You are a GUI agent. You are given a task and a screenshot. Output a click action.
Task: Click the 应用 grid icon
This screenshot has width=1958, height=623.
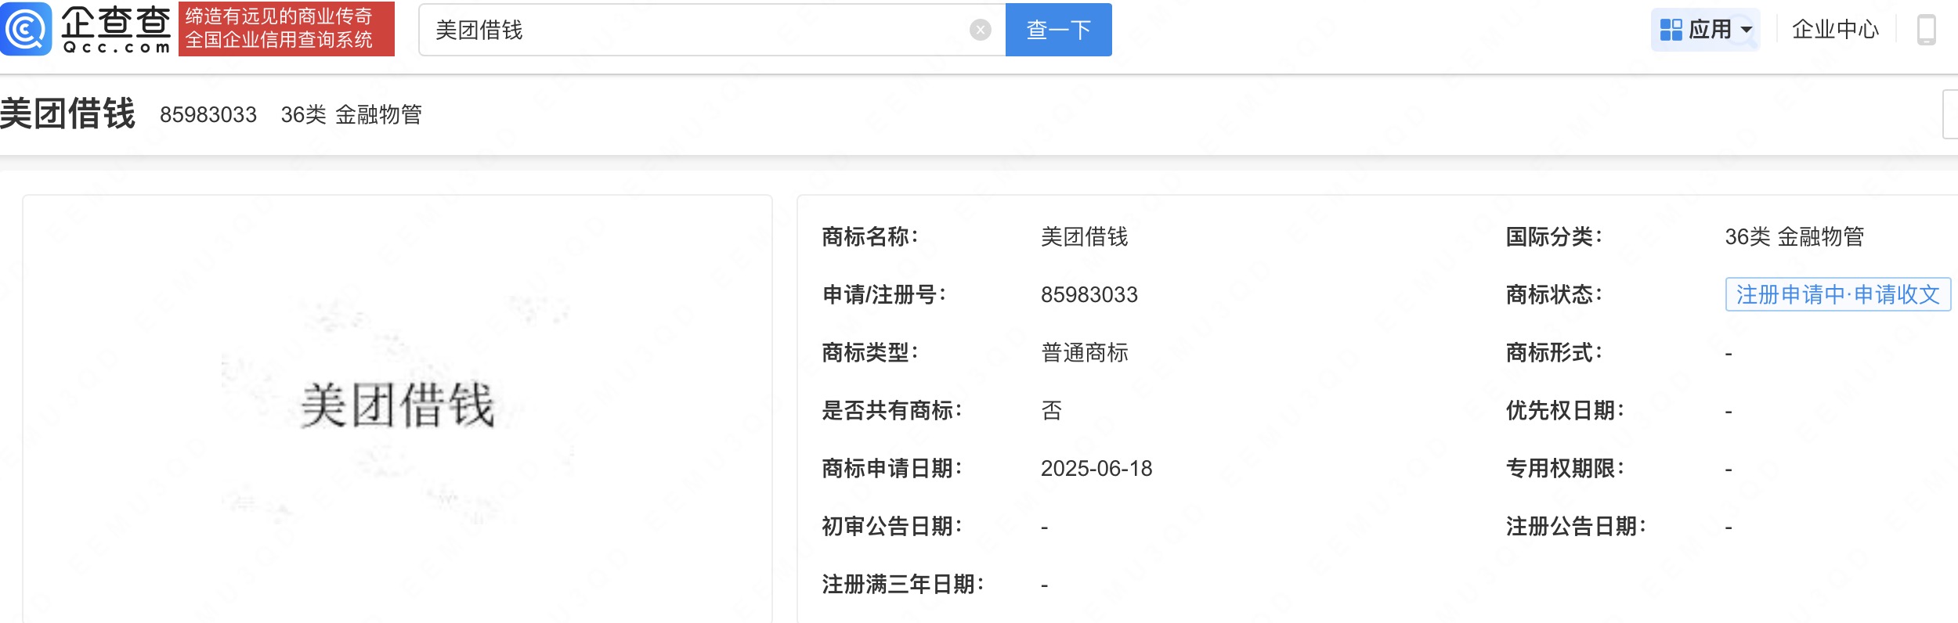(1671, 30)
